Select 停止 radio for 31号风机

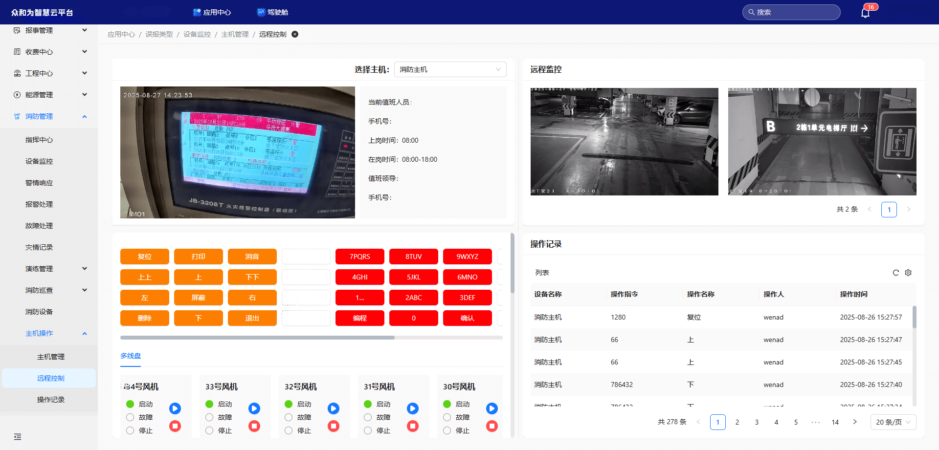click(x=368, y=430)
